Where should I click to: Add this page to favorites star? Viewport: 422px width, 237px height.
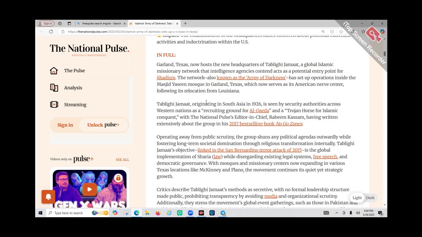coord(341,32)
